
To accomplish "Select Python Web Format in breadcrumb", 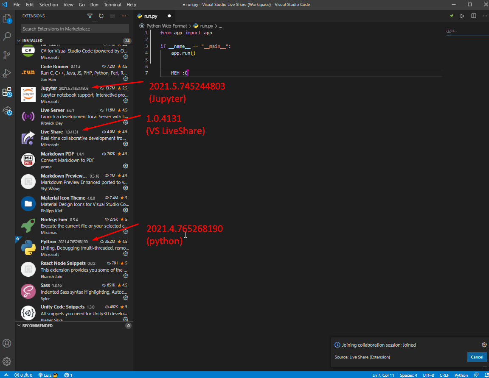I will click(166, 26).
